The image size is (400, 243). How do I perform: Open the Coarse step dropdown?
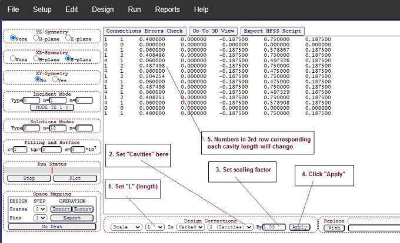point(40,208)
